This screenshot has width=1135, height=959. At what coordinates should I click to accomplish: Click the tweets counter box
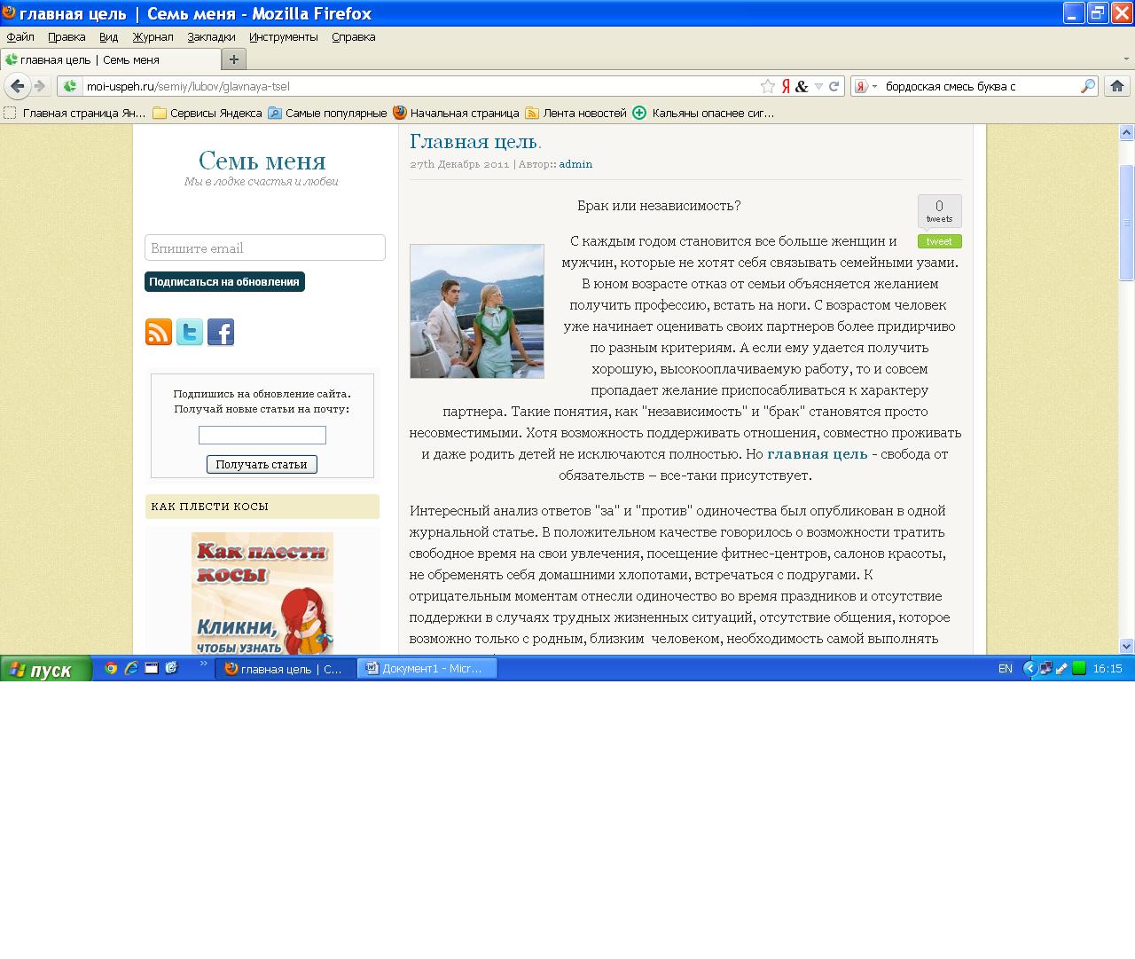pyautogui.click(x=939, y=211)
